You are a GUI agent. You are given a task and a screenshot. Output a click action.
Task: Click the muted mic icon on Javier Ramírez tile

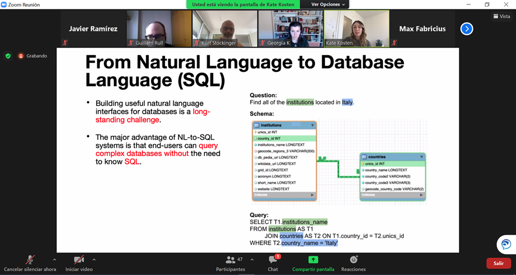[x=65, y=43]
